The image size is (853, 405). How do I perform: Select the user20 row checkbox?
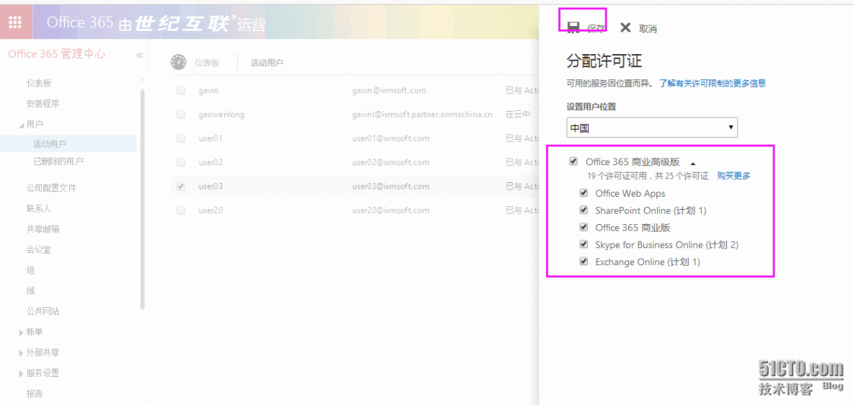point(181,210)
